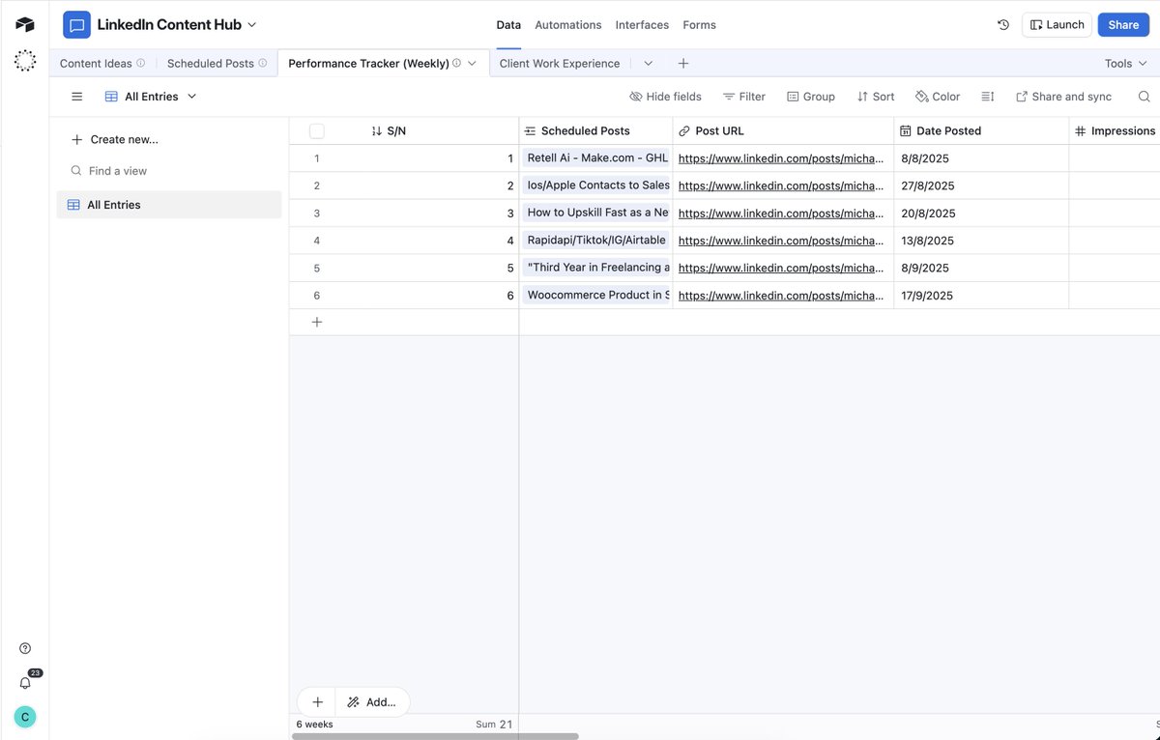Open the help question mark icon
This screenshot has width=1160, height=740.
coord(25,648)
